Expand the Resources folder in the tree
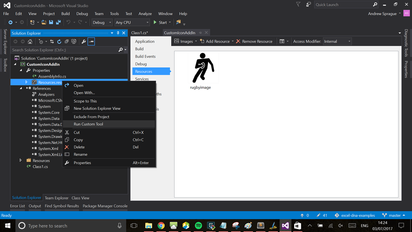 coord(21,160)
